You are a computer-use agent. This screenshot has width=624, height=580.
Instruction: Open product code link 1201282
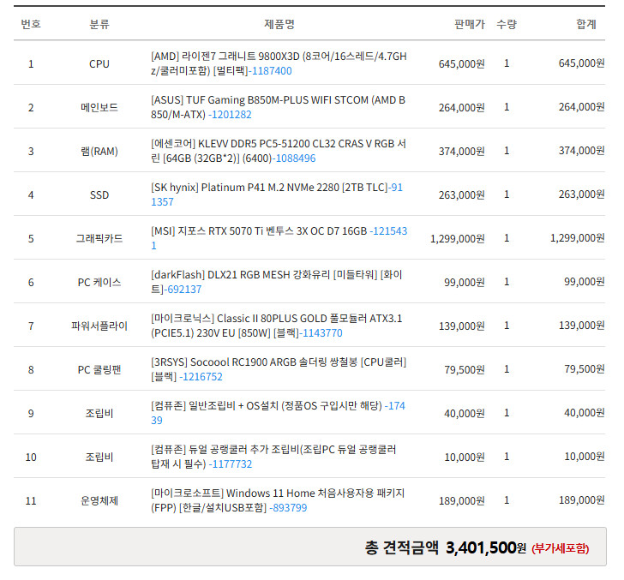click(x=231, y=115)
